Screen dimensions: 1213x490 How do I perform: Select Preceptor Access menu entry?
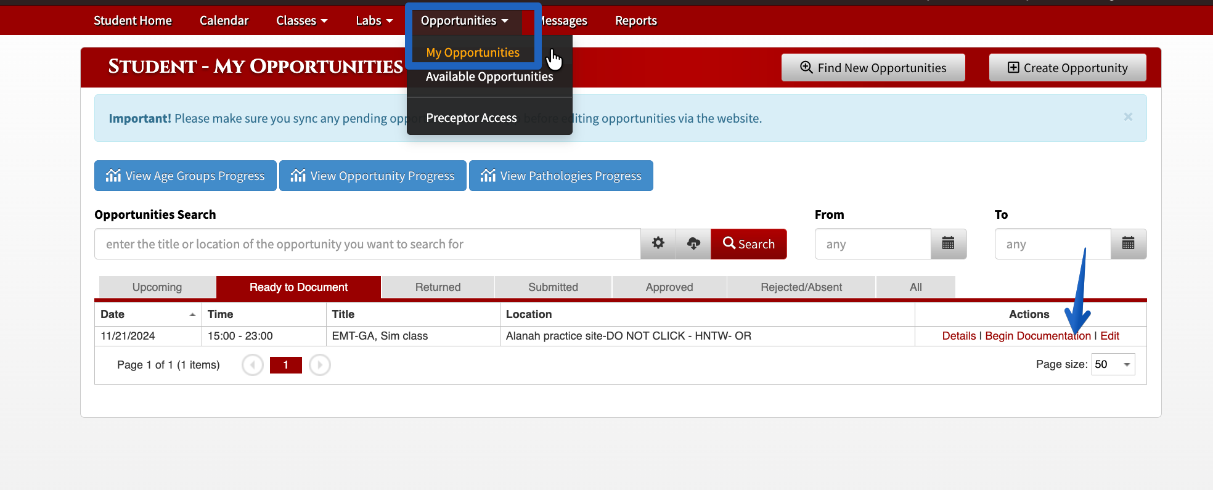point(472,118)
